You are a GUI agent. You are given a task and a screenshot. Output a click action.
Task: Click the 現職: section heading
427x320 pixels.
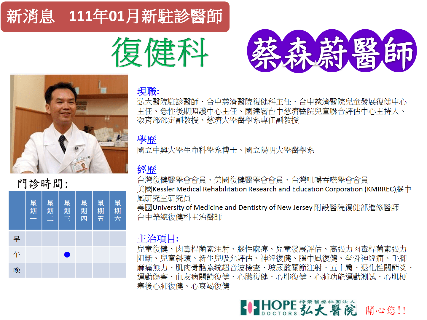tap(148, 91)
